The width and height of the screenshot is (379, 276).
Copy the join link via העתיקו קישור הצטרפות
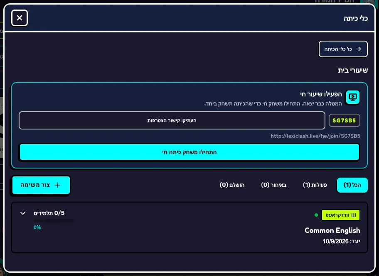point(172,120)
